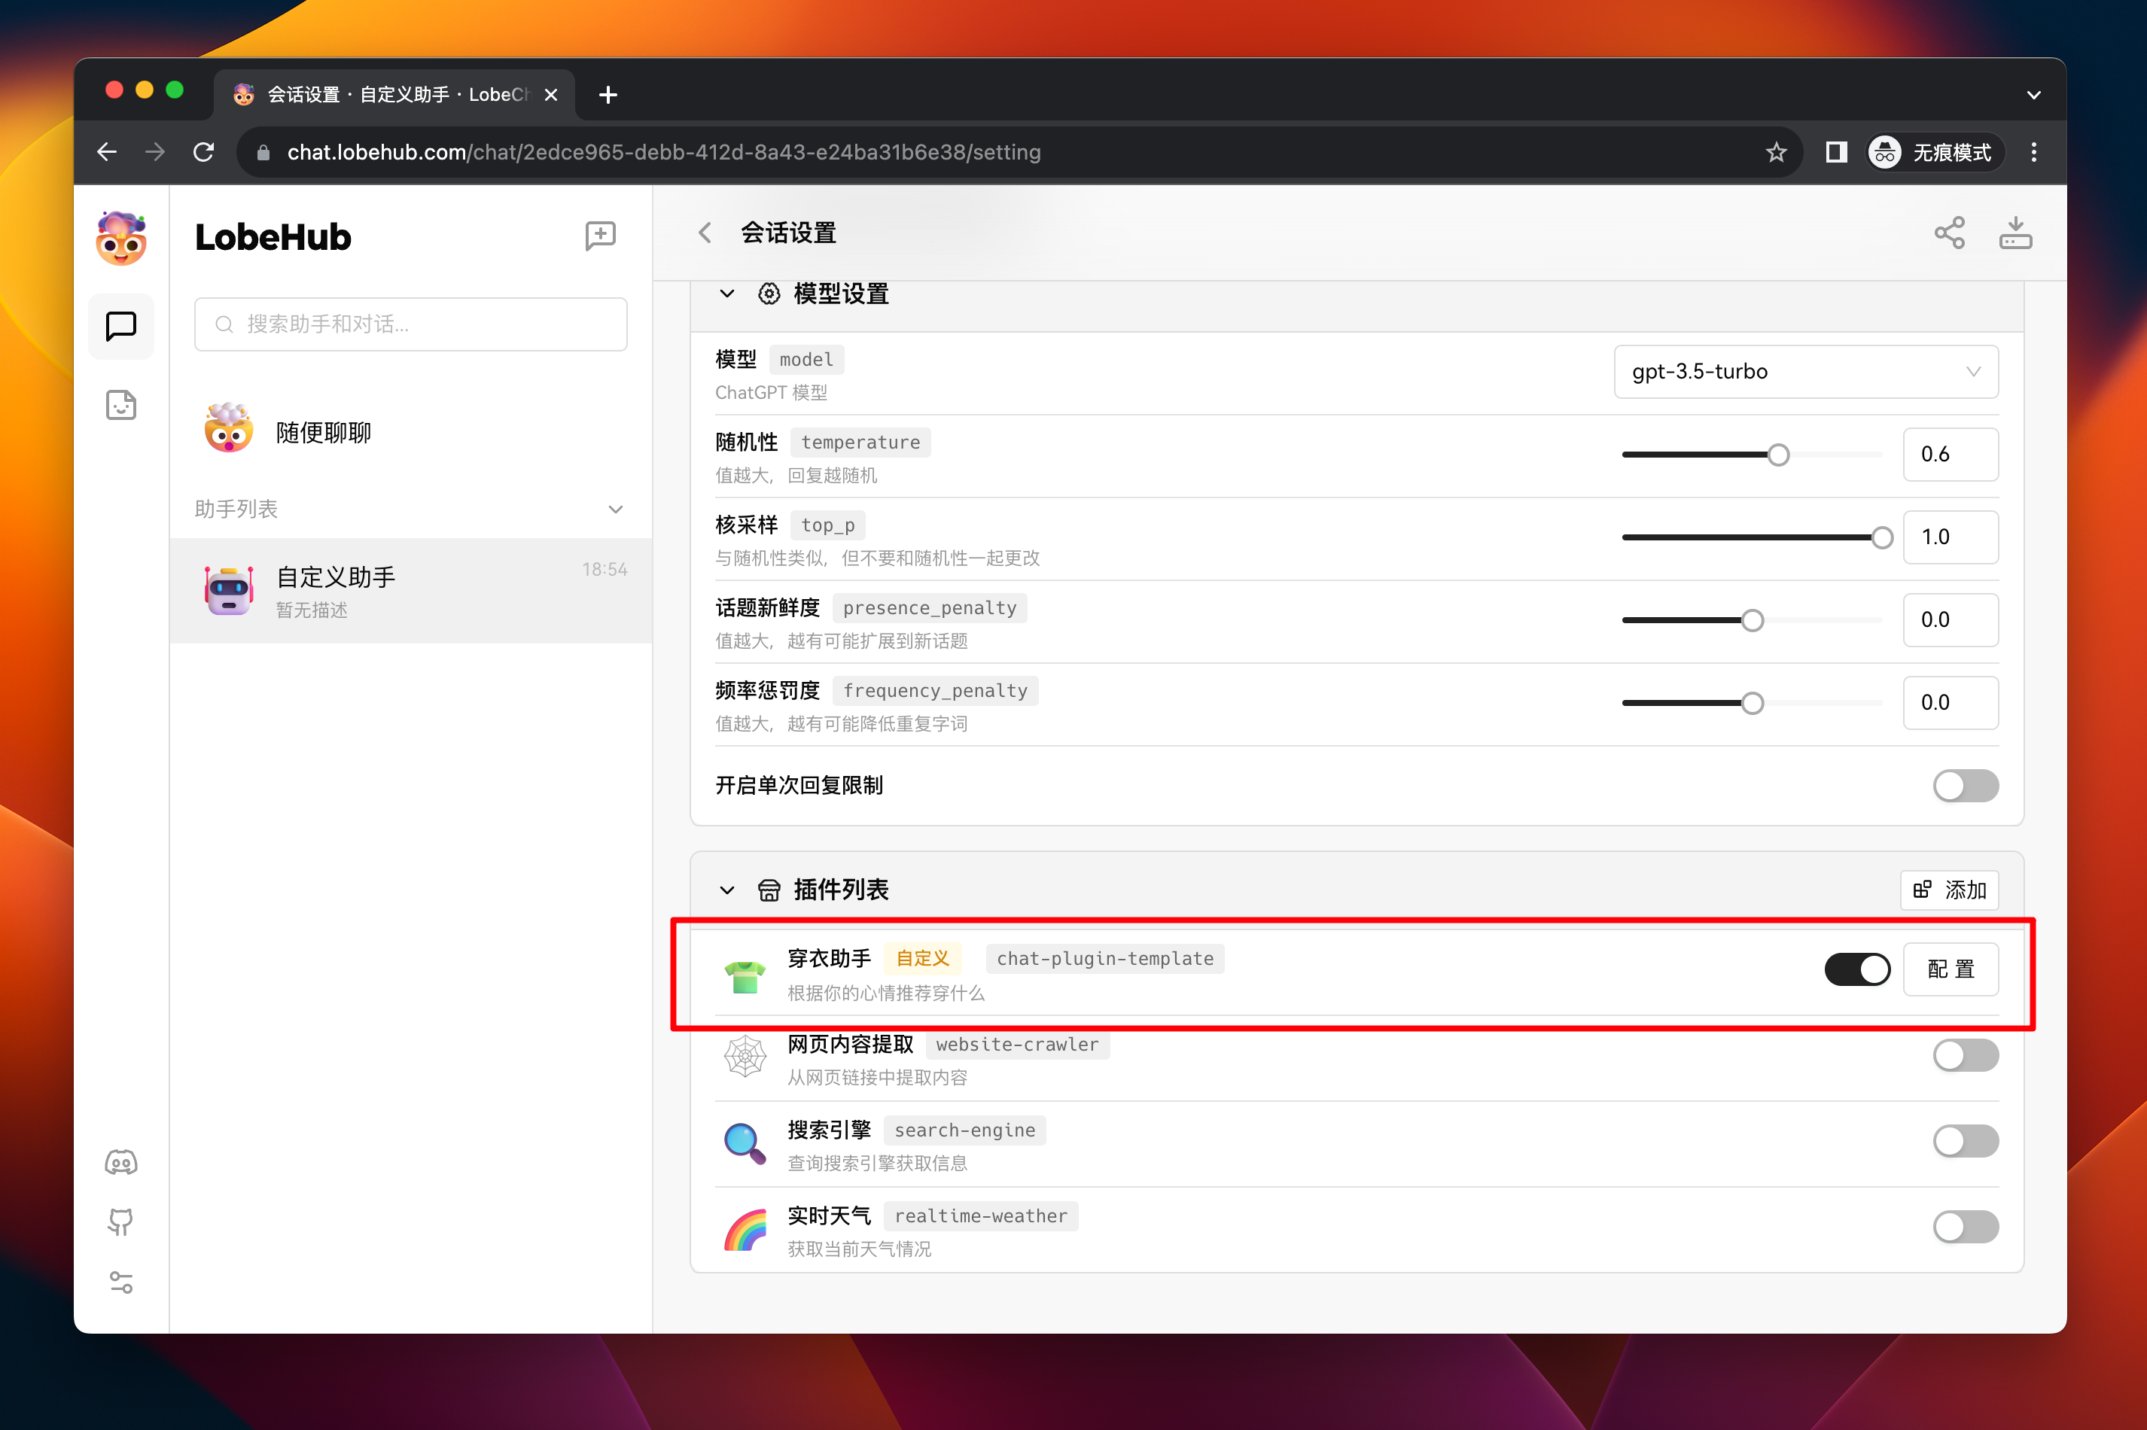Select the 会话设置 browser tab
The width and height of the screenshot is (2147, 1430).
click(x=394, y=95)
